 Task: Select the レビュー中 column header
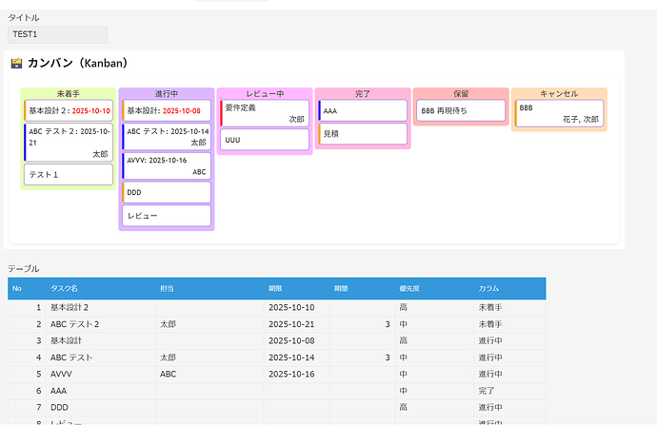265,94
